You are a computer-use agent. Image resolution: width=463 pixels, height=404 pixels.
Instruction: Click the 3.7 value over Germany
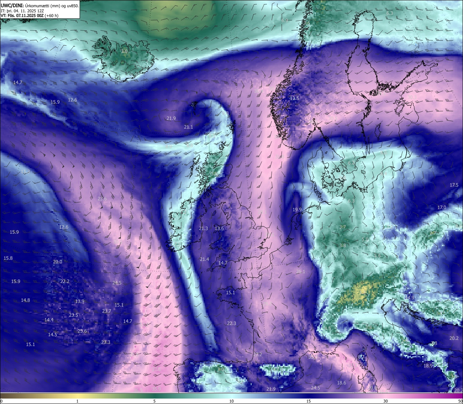pyautogui.click(x=343, y=227)
